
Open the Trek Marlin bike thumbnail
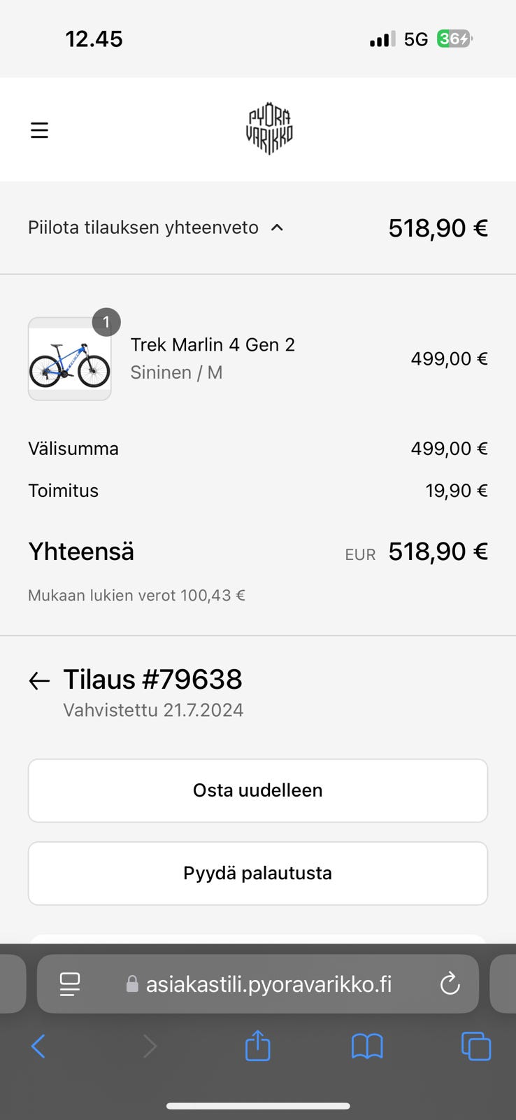point(70,360)
